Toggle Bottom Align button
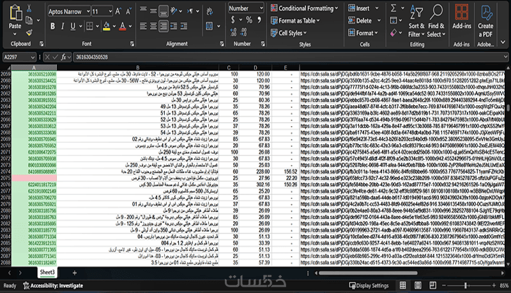This screenshot has height=293, width=511. tap(164, 11)
